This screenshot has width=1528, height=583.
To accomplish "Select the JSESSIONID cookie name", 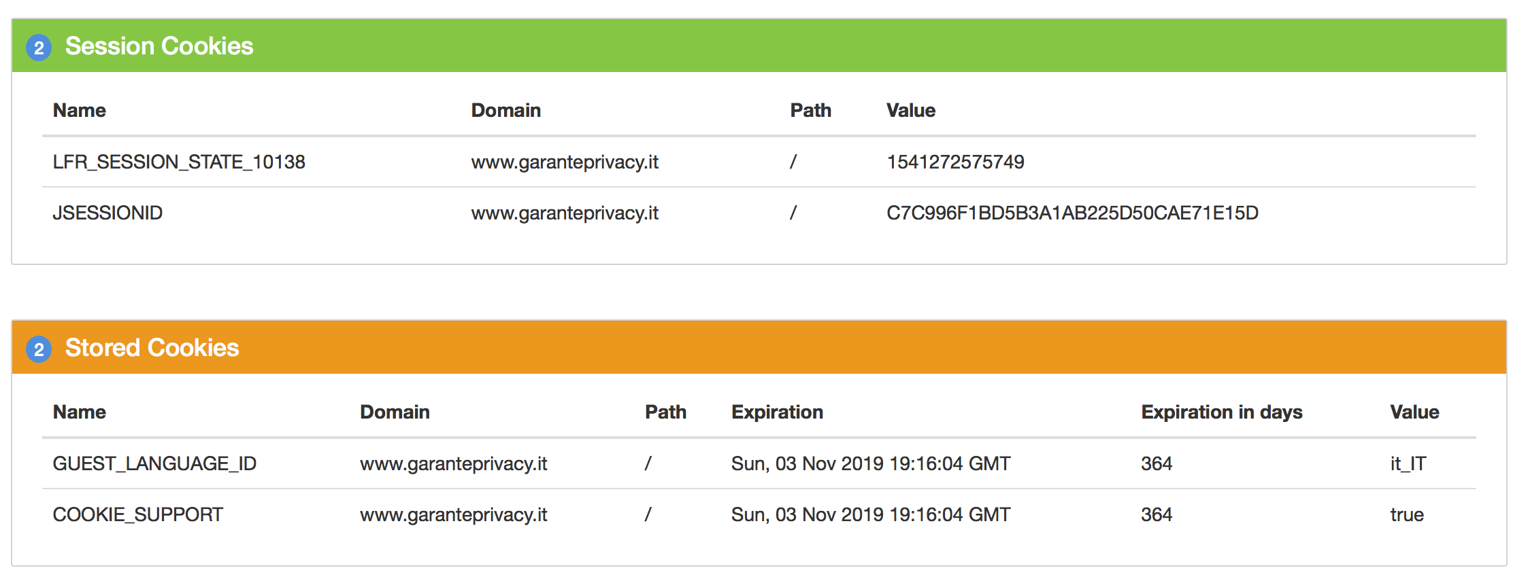I will tap(107, 213).
